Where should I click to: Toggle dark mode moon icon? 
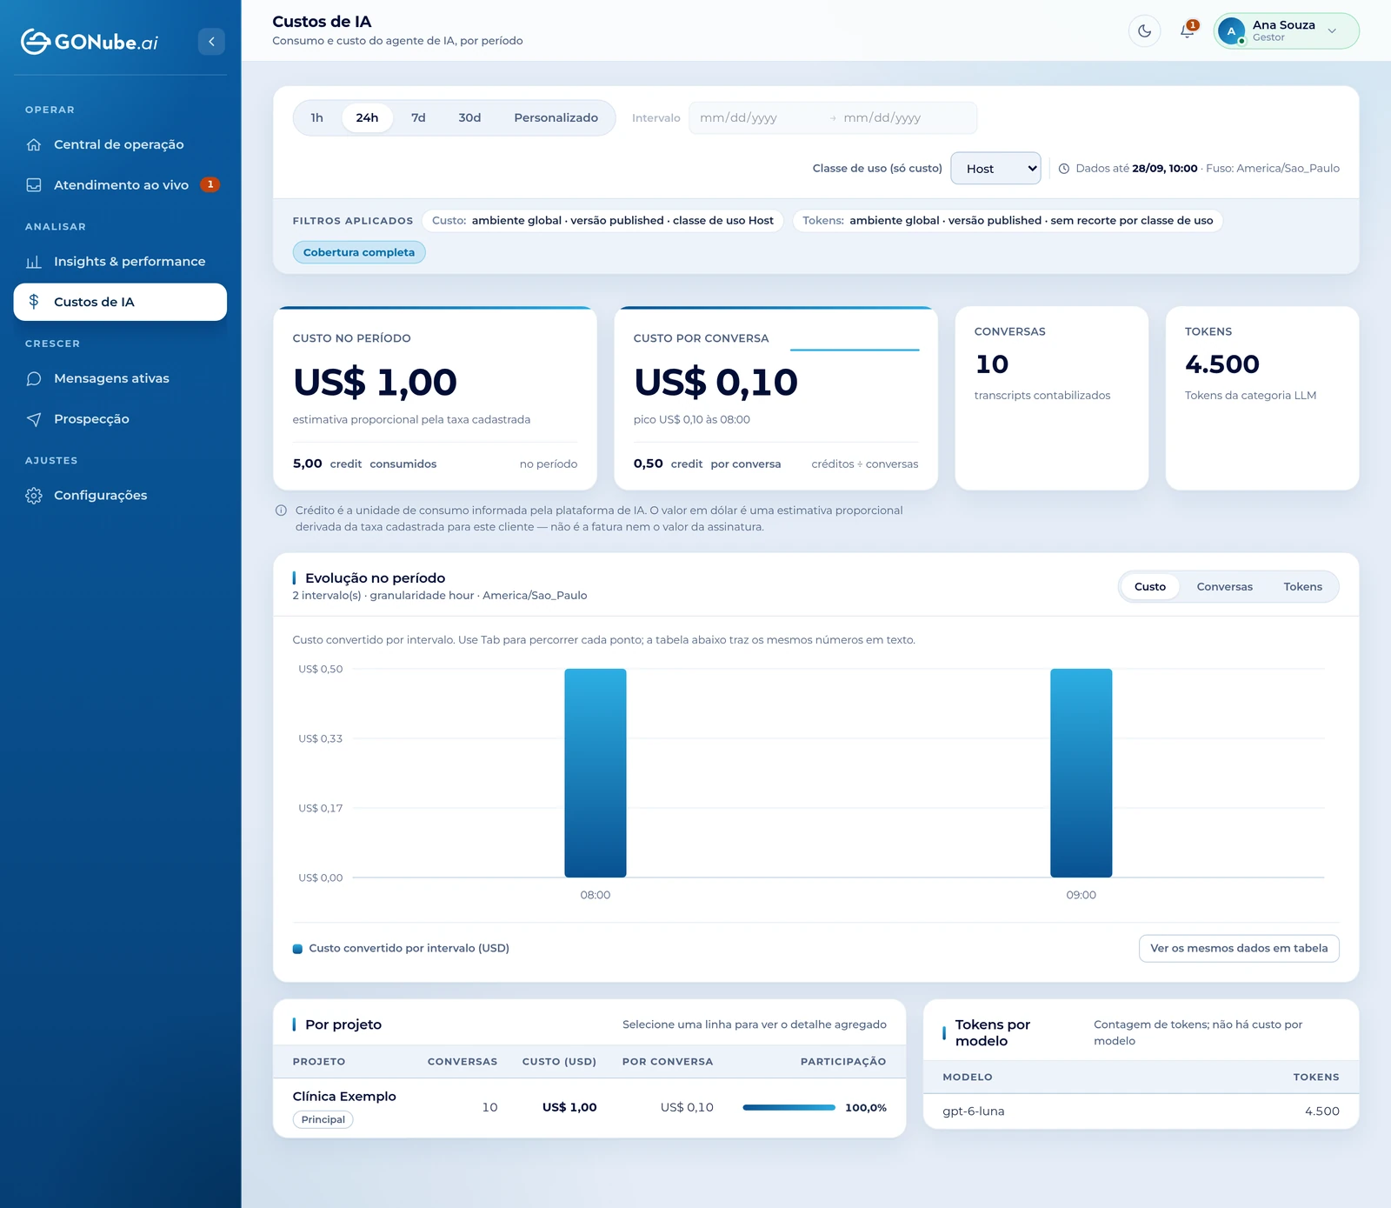1144,31
